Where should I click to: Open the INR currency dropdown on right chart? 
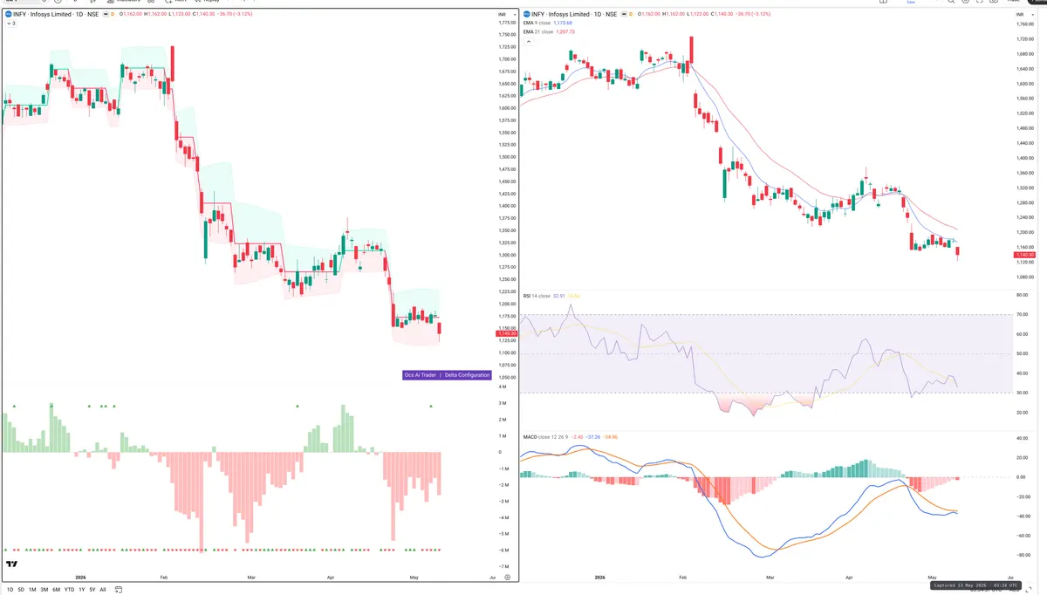[x=1025, y=16]
